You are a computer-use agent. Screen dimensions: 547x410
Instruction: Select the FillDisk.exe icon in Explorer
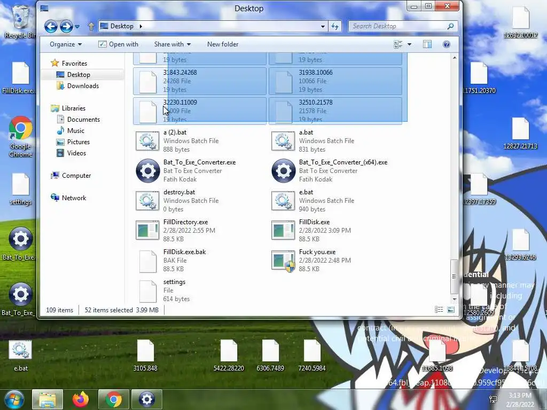[283, 231]
